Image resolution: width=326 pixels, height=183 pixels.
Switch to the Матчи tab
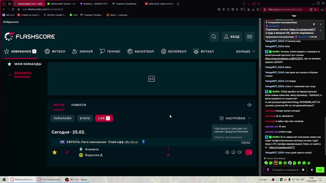(59, 105)
